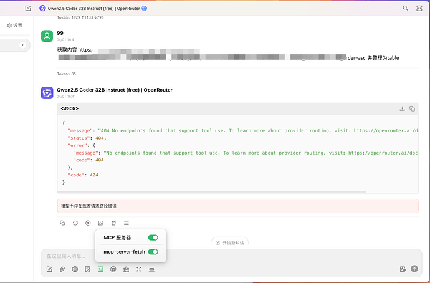Toggle the MCP 服务器 switch
430x283 pixels.
click(153, 237)
